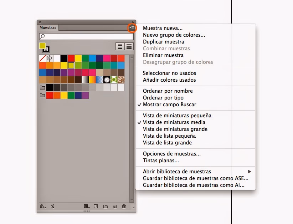Collapse the Muestras panel with the double arrow
293x224 pixels.
pos(133,22)
